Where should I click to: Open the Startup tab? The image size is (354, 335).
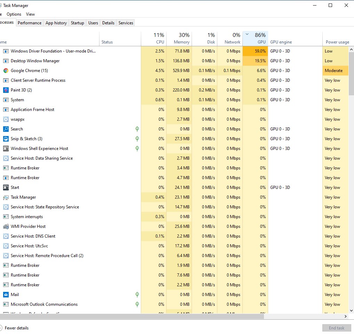77,23
